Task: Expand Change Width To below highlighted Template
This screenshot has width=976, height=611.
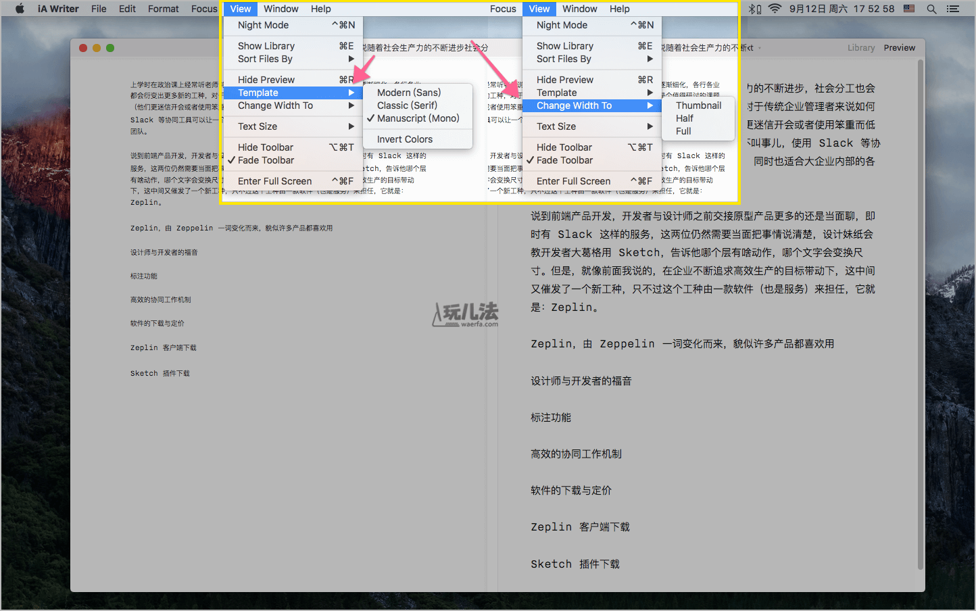Action: (x=292, y=105)
